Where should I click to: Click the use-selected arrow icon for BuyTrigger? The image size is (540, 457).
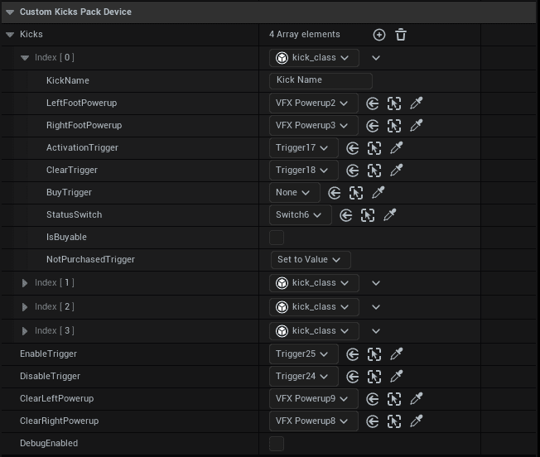335,193
